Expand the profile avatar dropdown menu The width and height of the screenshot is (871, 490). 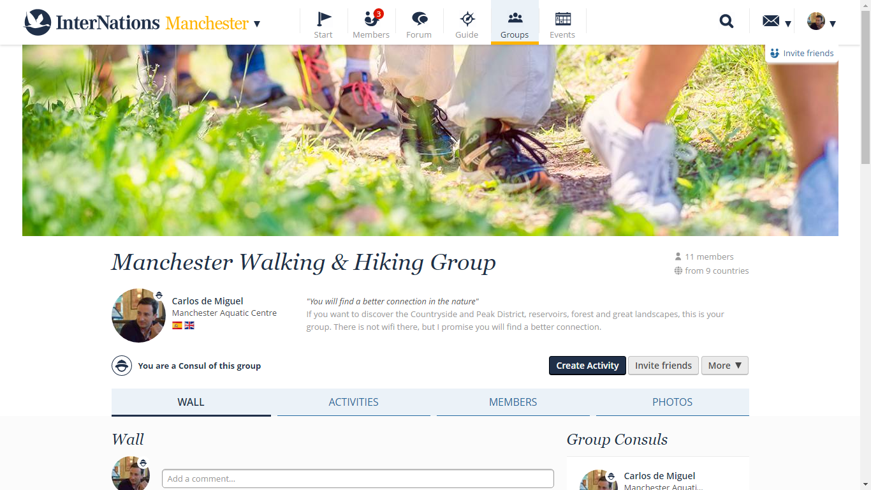(821, 22)
